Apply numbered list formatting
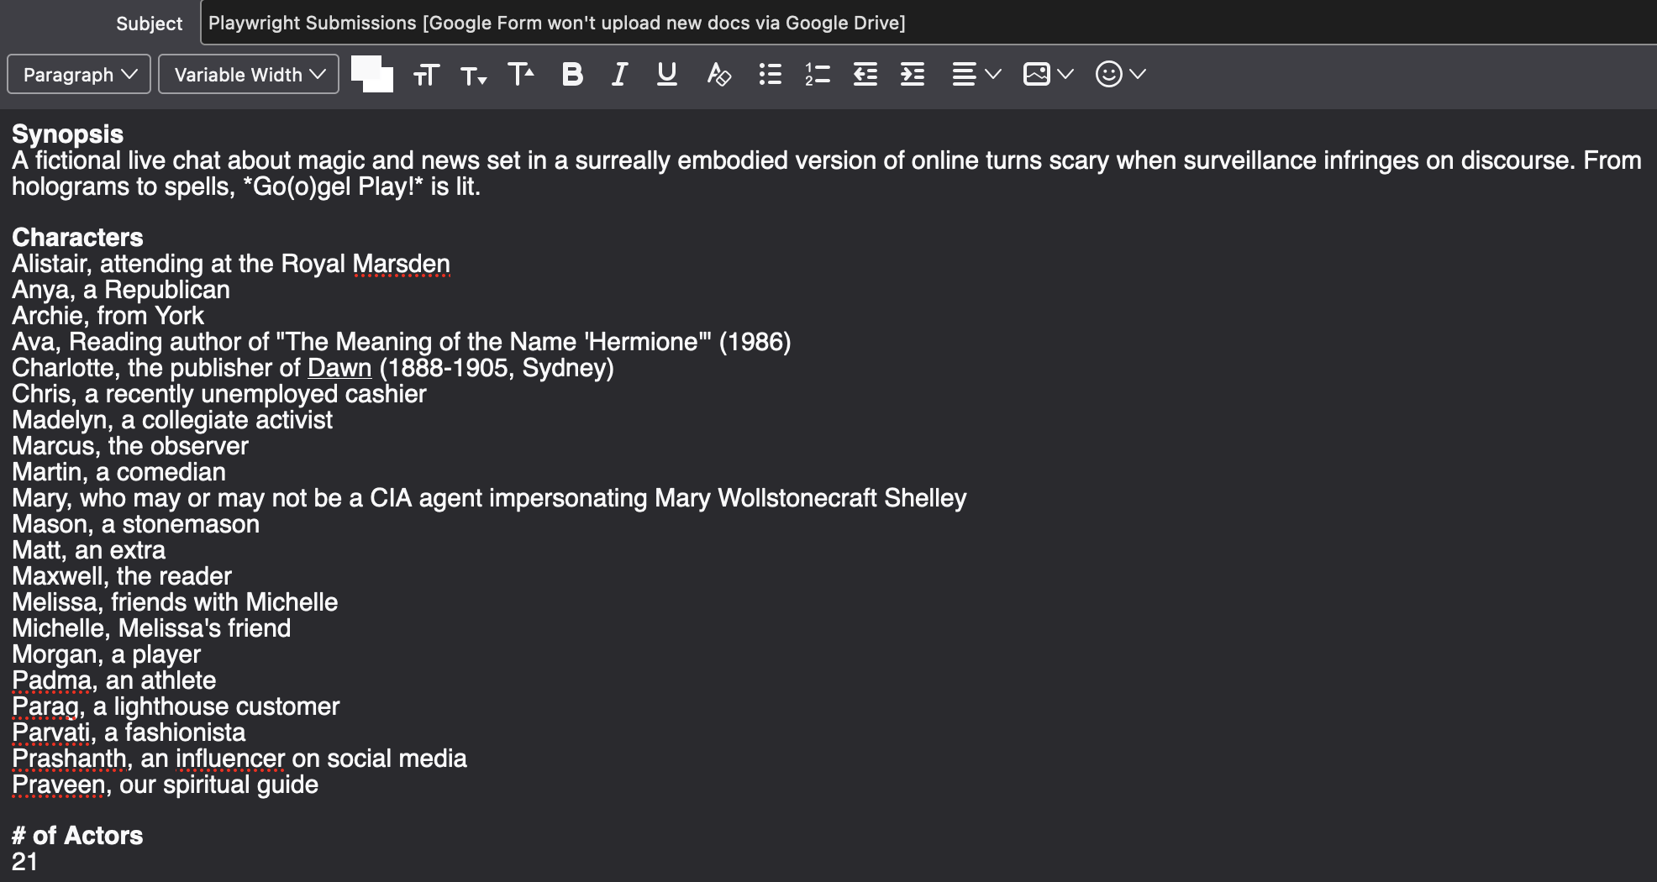 tap(817, 75)
